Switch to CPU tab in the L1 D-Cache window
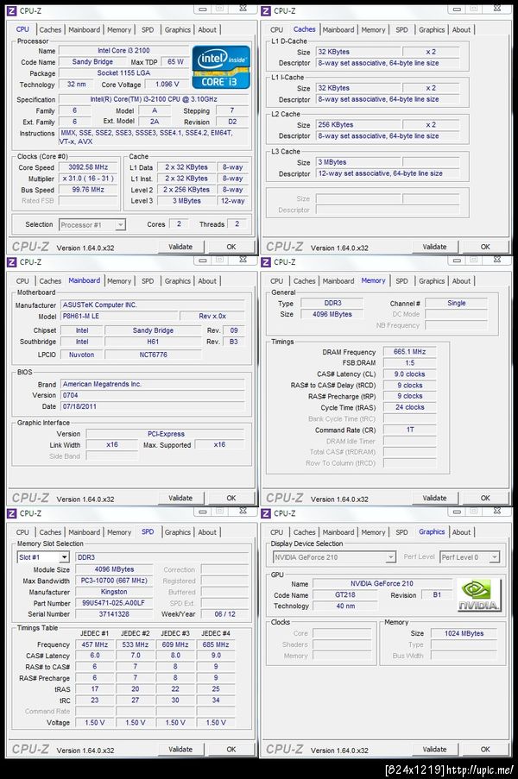This screenshot has height=779, width=518. coord(277,30)
